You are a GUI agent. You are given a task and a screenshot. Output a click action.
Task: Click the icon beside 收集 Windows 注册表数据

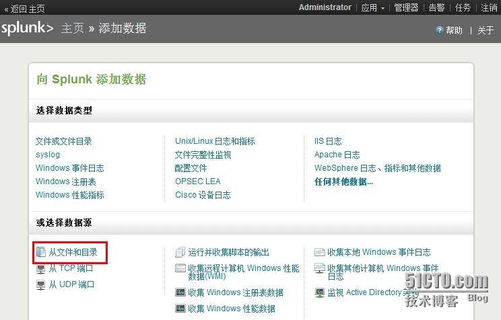click(180, 292)
